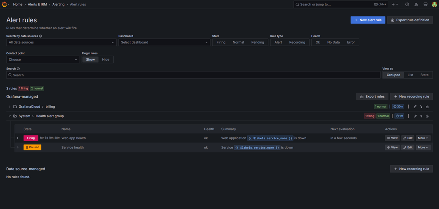
Task: Click the red 'Firing' state badge
Action: (x=31, y=138)
